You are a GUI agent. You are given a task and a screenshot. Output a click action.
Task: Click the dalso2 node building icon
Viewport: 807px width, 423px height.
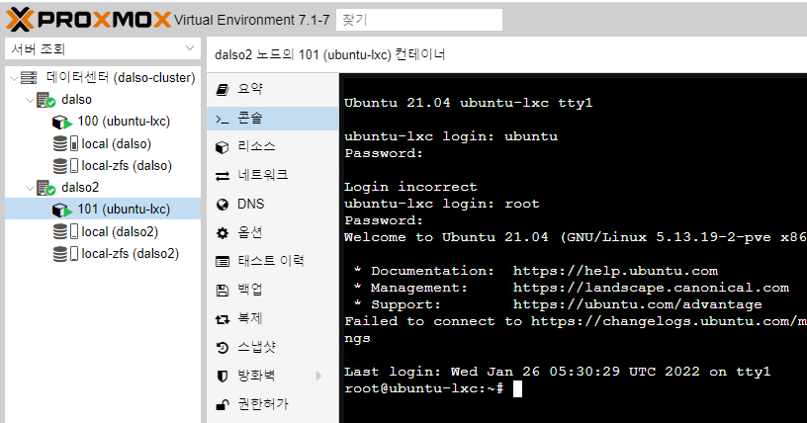coord(45,188)
